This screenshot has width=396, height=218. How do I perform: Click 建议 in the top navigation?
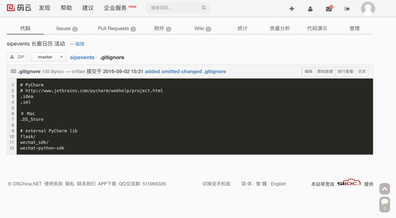click(88, 8)
